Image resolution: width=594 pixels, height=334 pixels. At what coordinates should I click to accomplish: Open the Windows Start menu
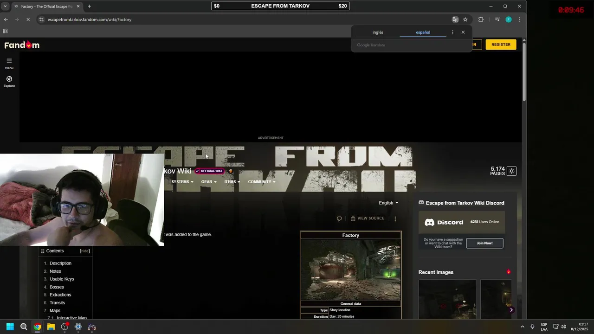tap(10, 327)
